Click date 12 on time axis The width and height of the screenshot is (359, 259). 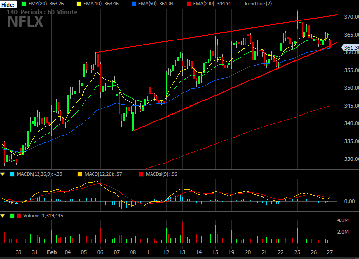[166, 252]
